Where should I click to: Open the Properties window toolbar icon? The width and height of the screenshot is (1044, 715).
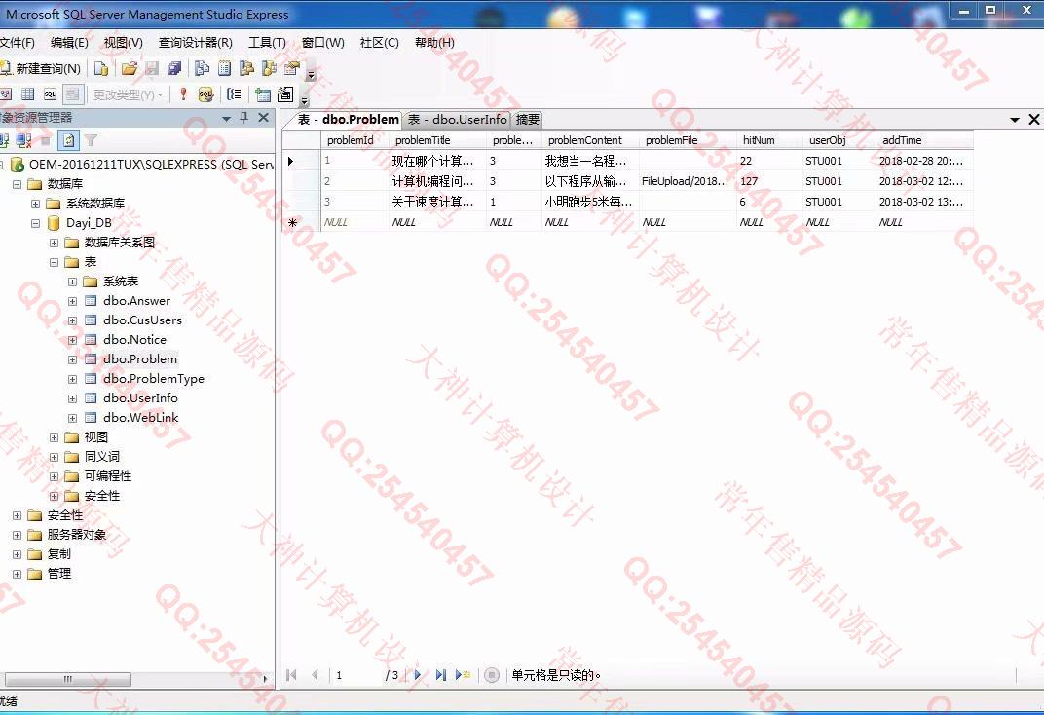tap(291, 68)
